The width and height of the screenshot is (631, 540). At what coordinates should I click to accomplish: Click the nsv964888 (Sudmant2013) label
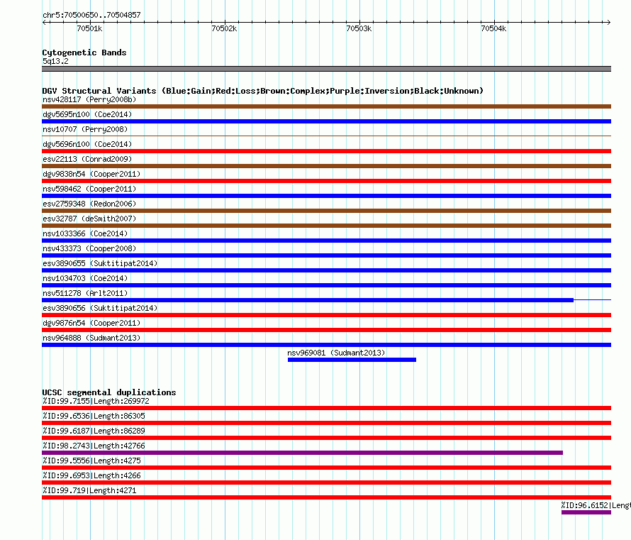(91, 338)
